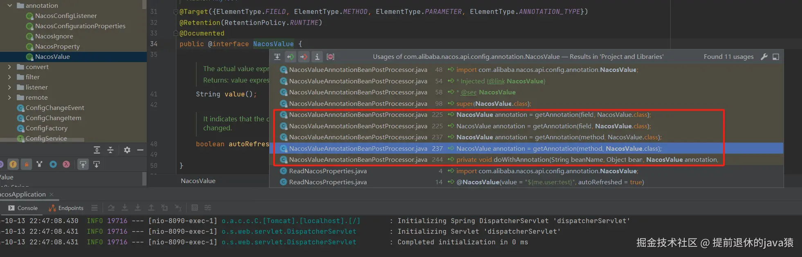Switch to the Endpoints tab
The height and width of the screenshot is (257, 802).
[x=66, y=208]
